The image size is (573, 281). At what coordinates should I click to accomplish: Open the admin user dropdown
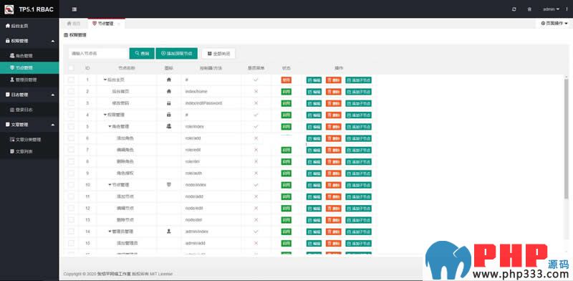[551, 9]
